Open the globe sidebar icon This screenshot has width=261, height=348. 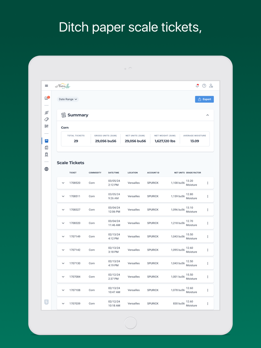[x=47, y=169]
